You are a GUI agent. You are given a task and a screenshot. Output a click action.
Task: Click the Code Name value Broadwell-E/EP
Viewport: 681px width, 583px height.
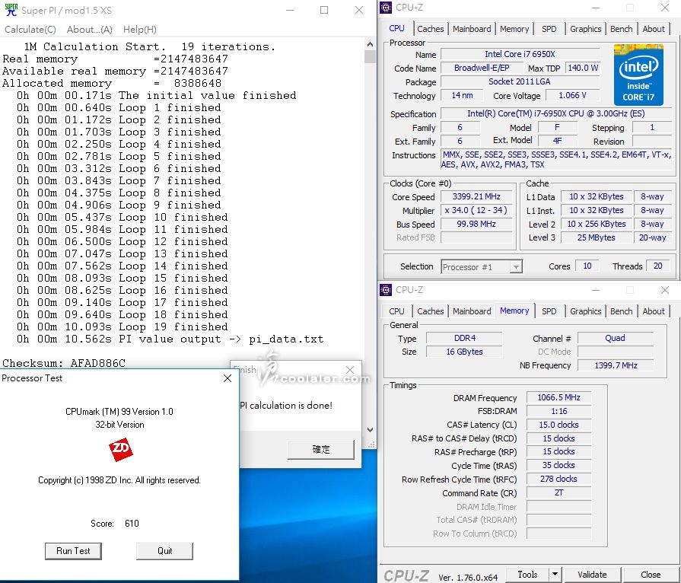pyautogui.click(x=482, y=68)
